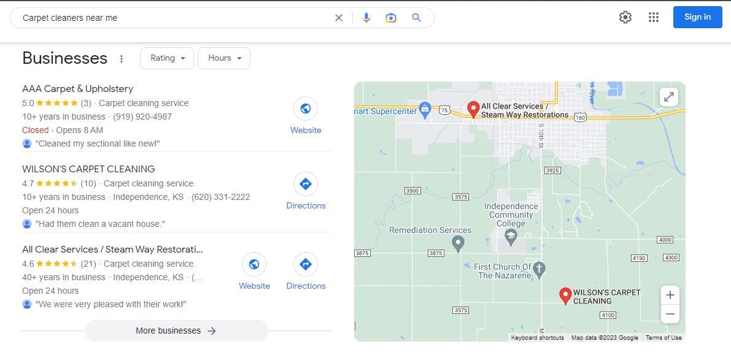Click the "40+ years in business" text
The width and height of the screenshot is (731, 355).
pos(63,277)
